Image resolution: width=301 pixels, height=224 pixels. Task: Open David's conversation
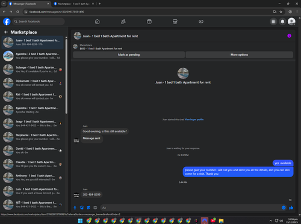point(33,151)
